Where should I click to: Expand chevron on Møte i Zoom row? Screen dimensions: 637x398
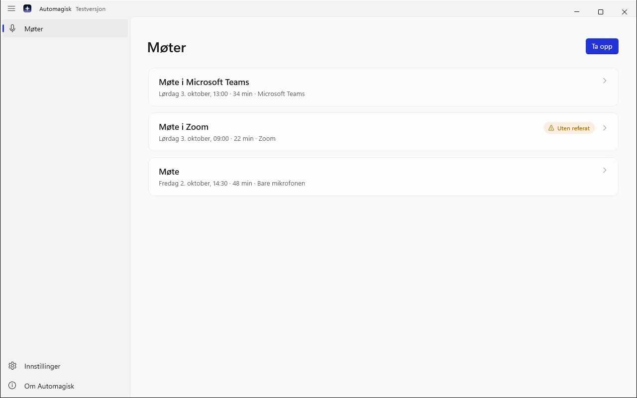click(605, 128)
